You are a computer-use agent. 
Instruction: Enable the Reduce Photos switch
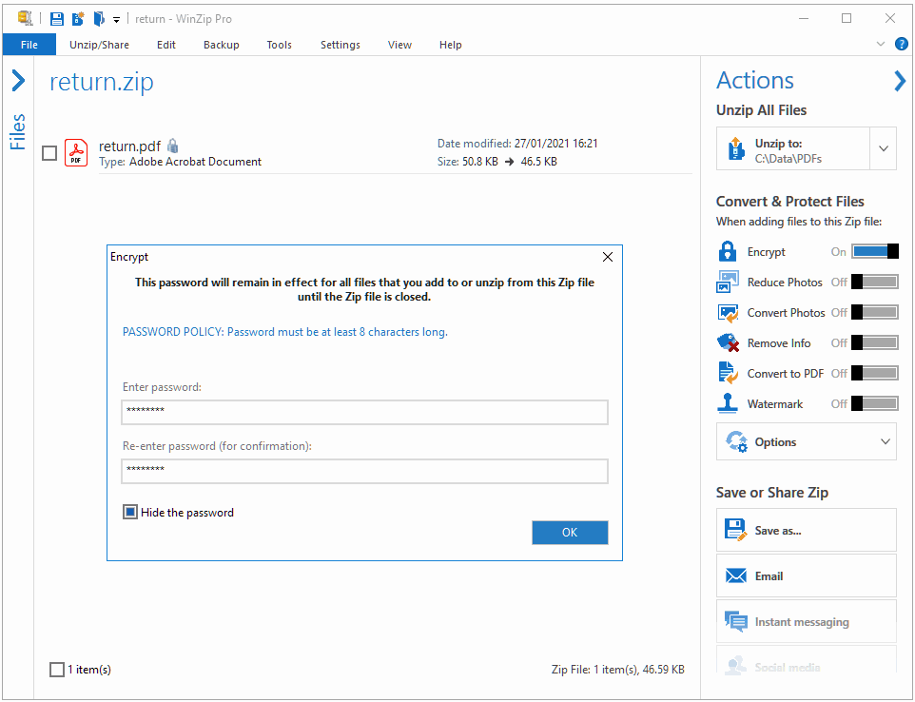pyautogui.click(x=875, y=282)
